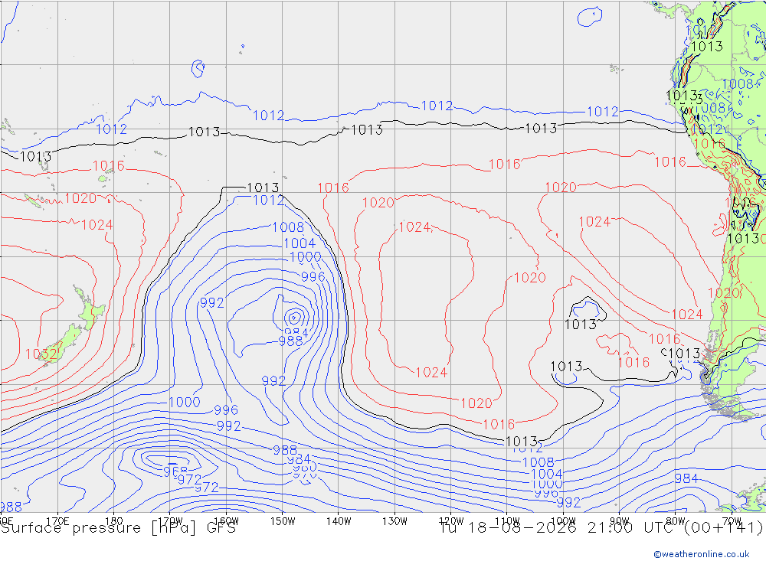Click the 140W longitude axis label
This screenshot has height=561, width=766.
point(339,521)
